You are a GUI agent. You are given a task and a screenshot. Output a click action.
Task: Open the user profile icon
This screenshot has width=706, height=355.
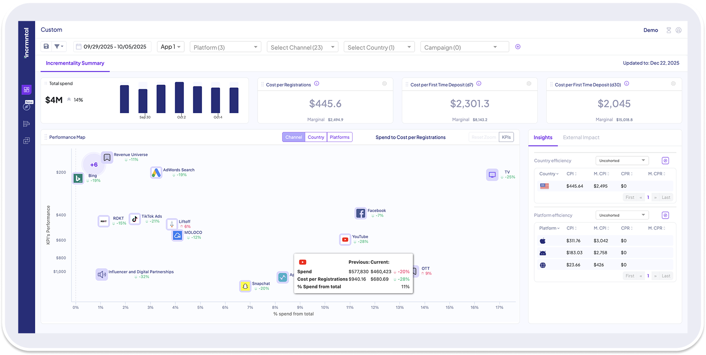click(x=678, y=30)
